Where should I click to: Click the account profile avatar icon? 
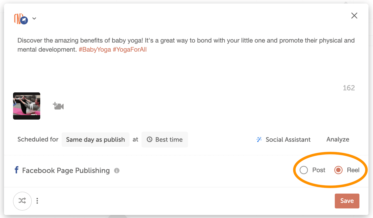[21, 19]
